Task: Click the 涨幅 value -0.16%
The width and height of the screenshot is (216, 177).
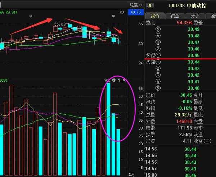Action: tap(185, 108)
